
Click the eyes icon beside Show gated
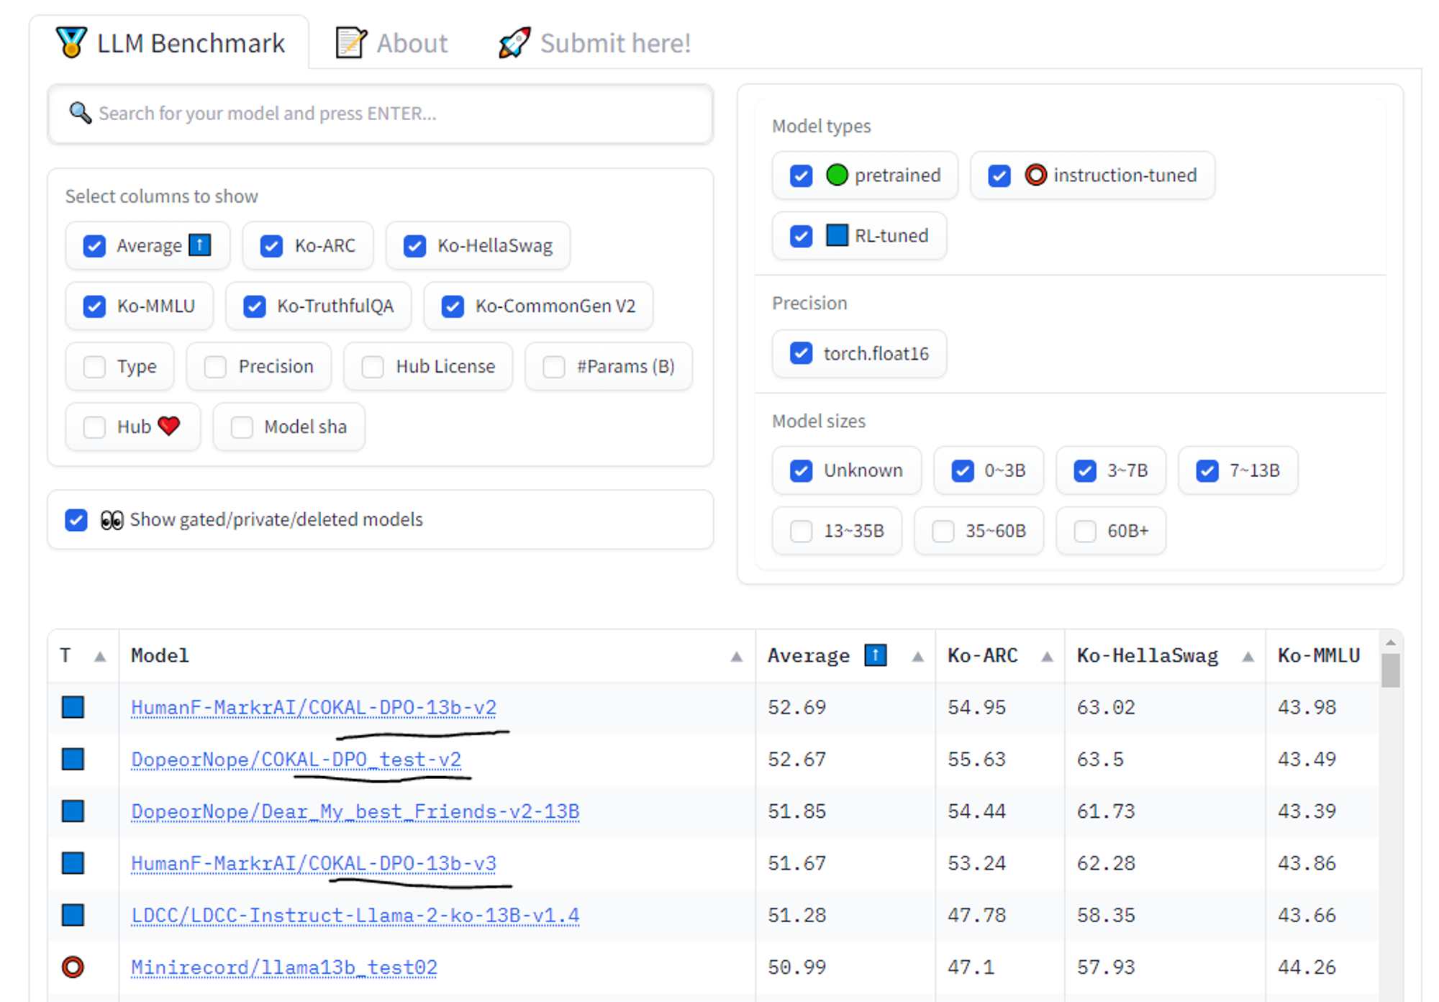pos(112,519)
